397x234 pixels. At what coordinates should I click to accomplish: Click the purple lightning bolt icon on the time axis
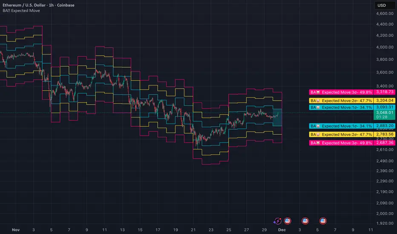(278, 221)
